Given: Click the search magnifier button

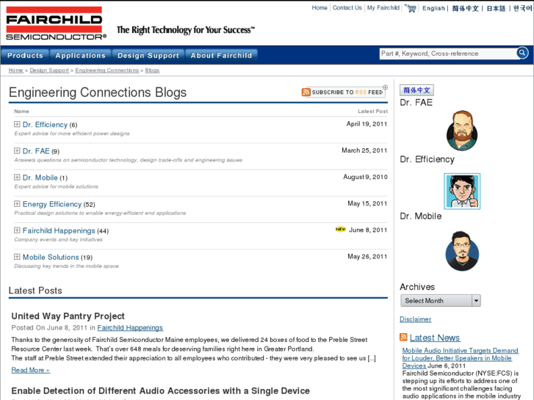Looking at the screenshot, I should (522, 53).
